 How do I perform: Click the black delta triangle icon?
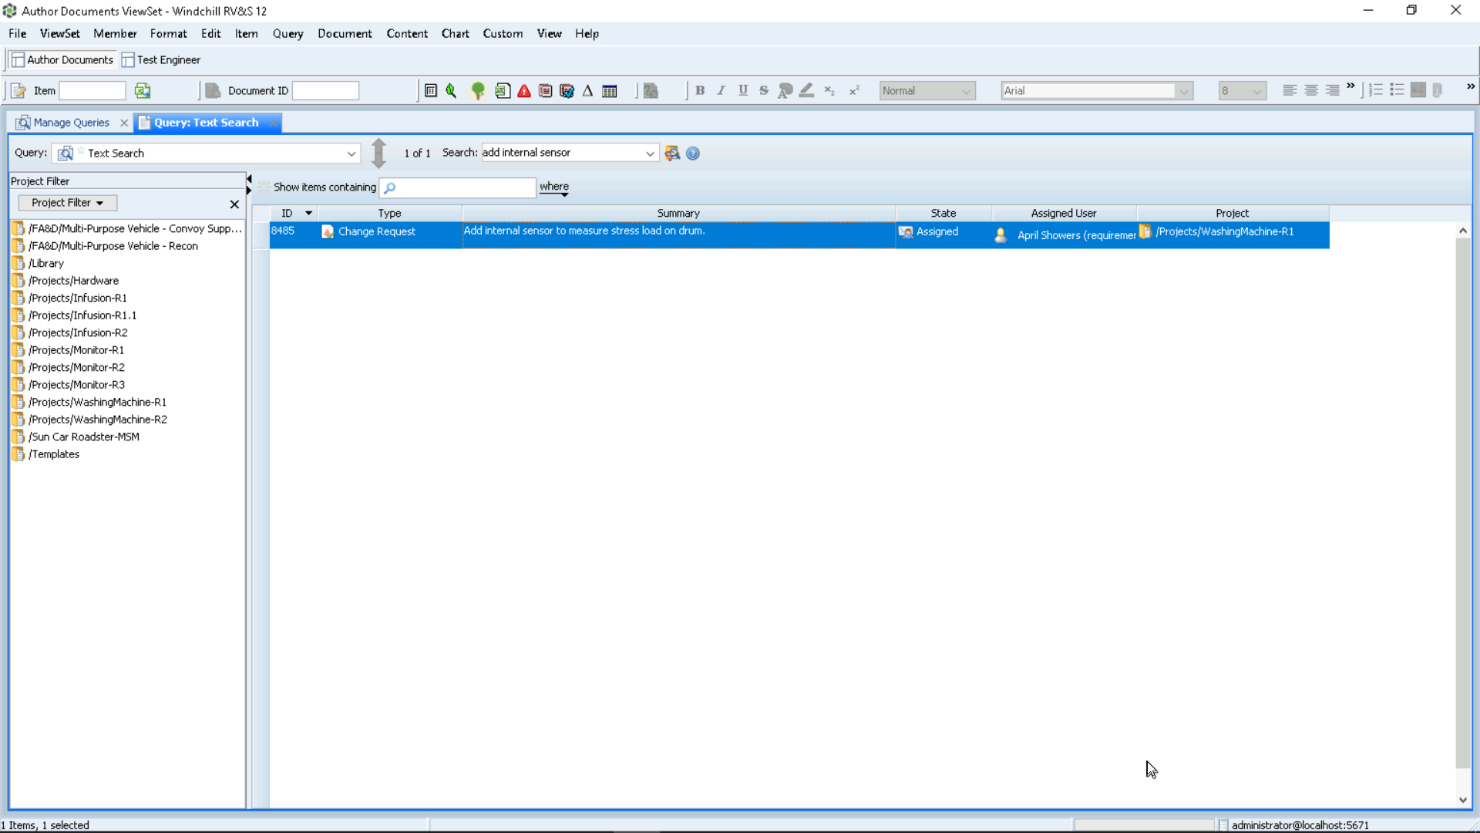pyautogui.click(x=587, y=91)
